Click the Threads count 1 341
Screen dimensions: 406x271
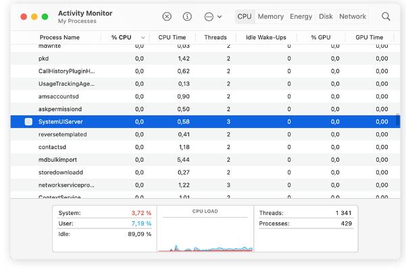[x=343, y=213]
